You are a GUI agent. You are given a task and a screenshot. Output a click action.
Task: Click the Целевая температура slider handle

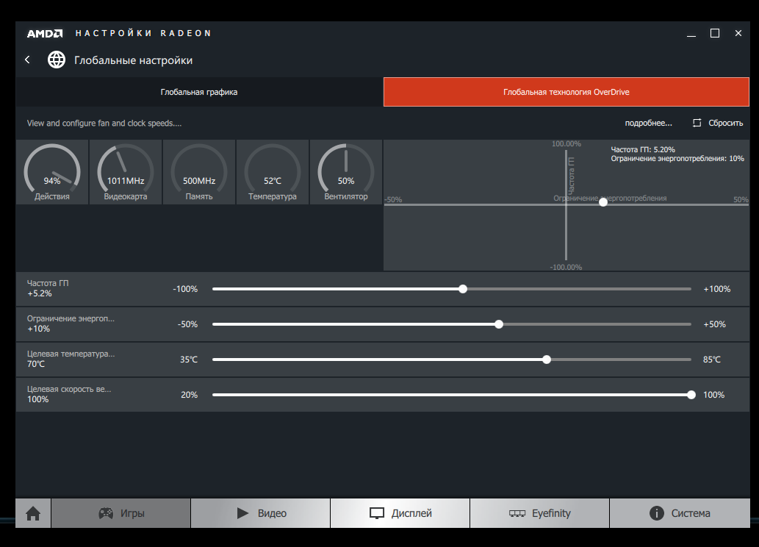click(x=547, y=360)
